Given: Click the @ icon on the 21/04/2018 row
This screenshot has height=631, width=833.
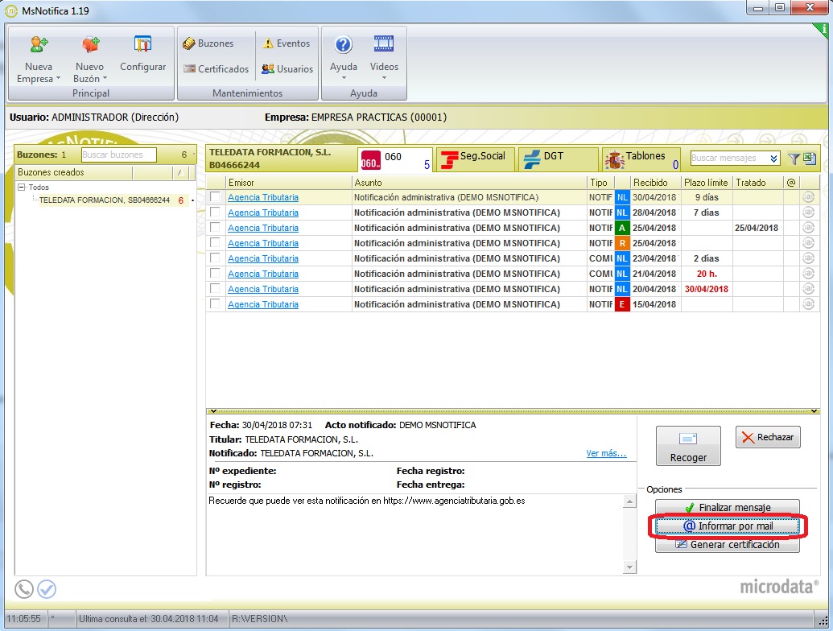Looking at the screenshot, I should 809,274.
